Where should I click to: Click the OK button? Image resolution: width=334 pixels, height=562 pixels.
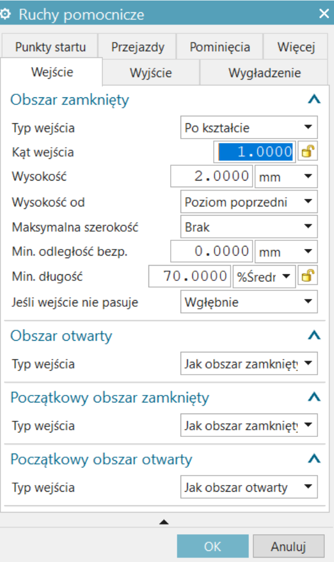[x=213, y=546]
